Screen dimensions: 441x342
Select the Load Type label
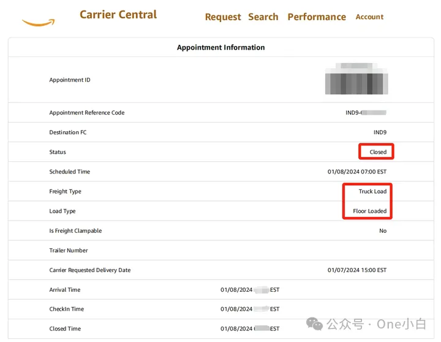pos(62,211)
